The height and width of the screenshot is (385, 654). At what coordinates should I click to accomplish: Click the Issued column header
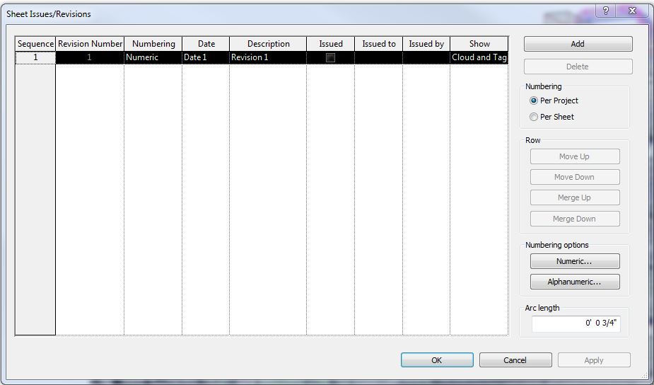330,44
